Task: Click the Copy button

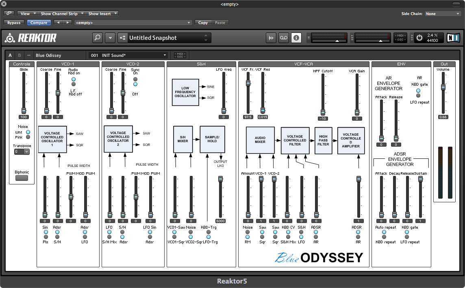Action: [x=203, y=22]
